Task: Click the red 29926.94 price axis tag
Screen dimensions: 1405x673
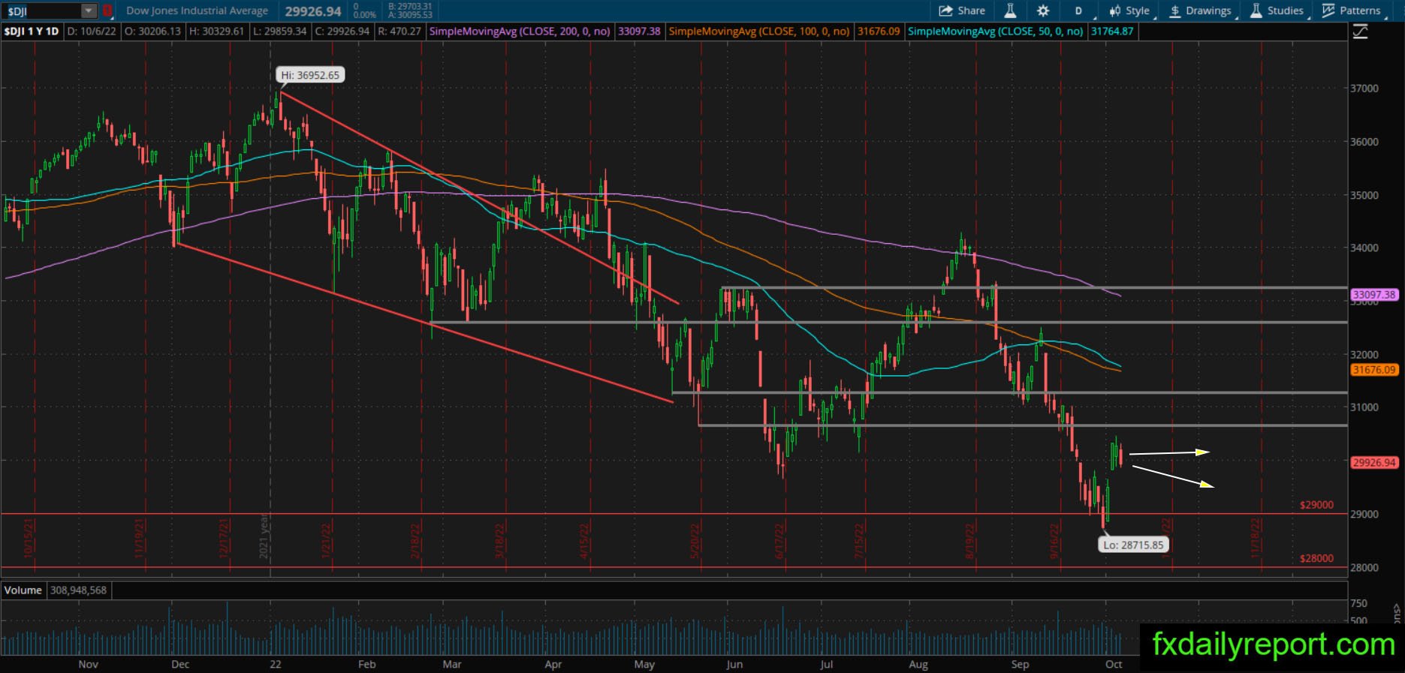Action: [x=1374, y=463]
